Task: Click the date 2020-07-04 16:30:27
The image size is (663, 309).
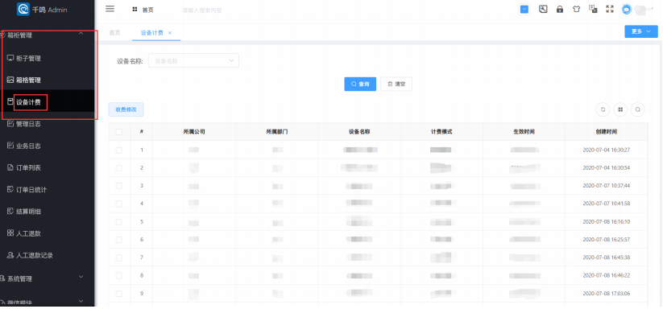Action: point(607,150)
